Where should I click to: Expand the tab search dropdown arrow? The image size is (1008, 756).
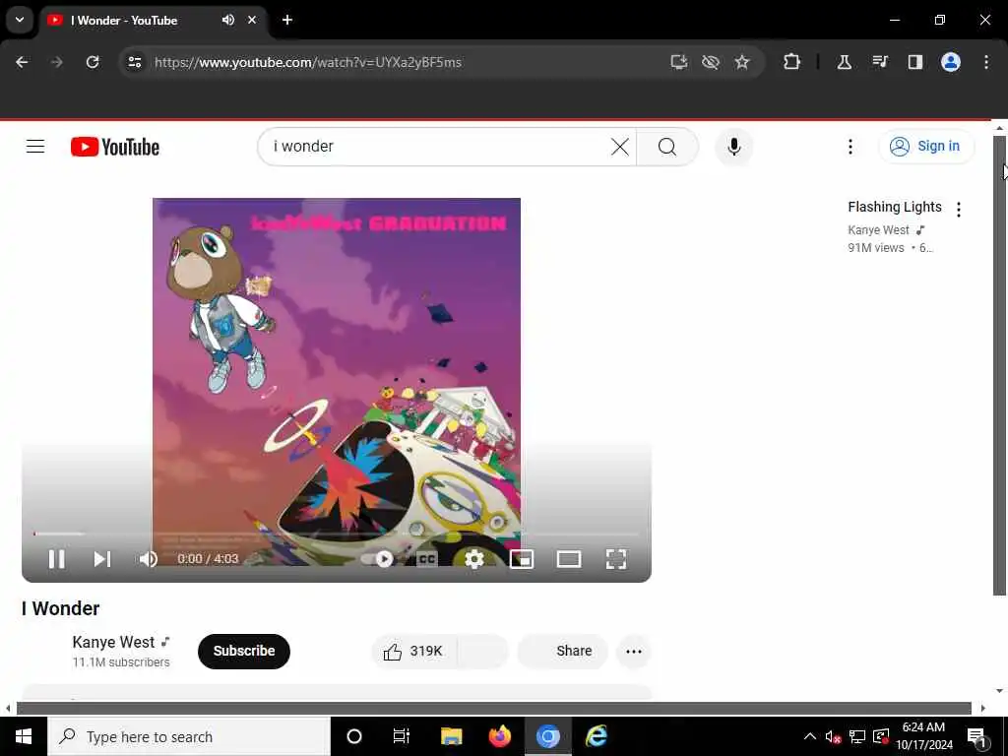point(20,20)
